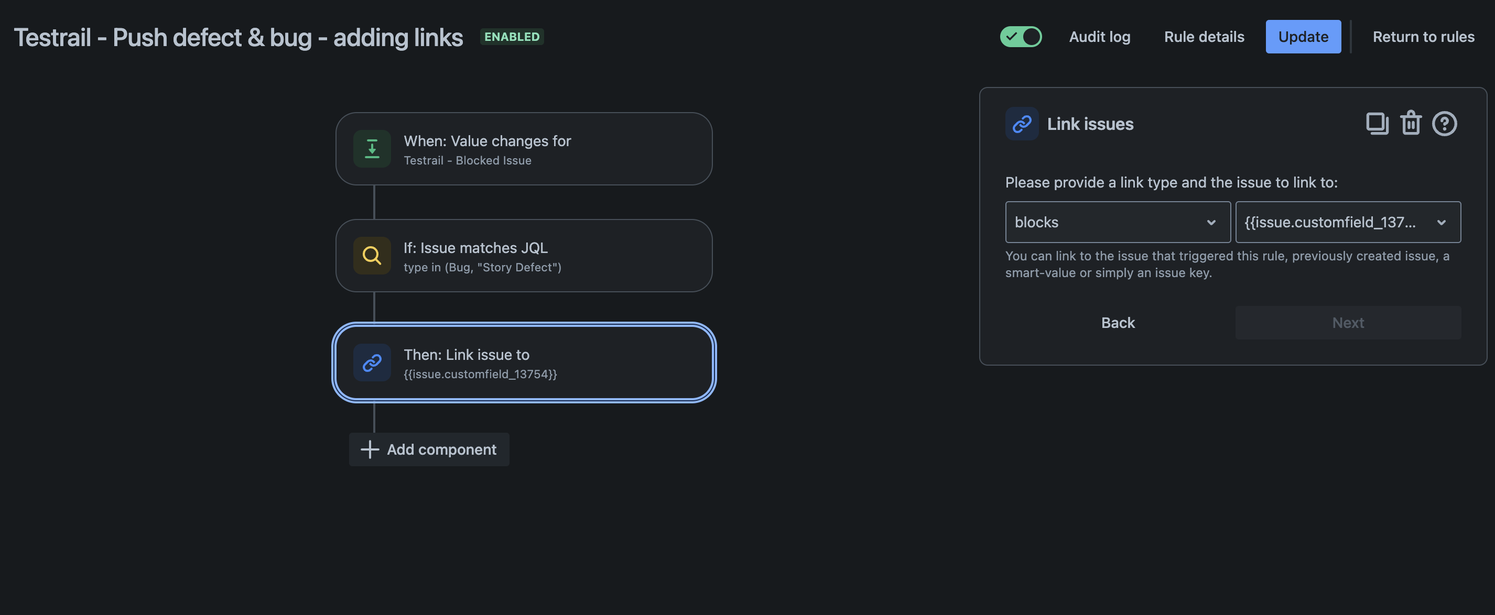The height and width of the screenshot is (615, 1495).
Task: Delete the component with trash icon
Action: tap(1410, 124)
